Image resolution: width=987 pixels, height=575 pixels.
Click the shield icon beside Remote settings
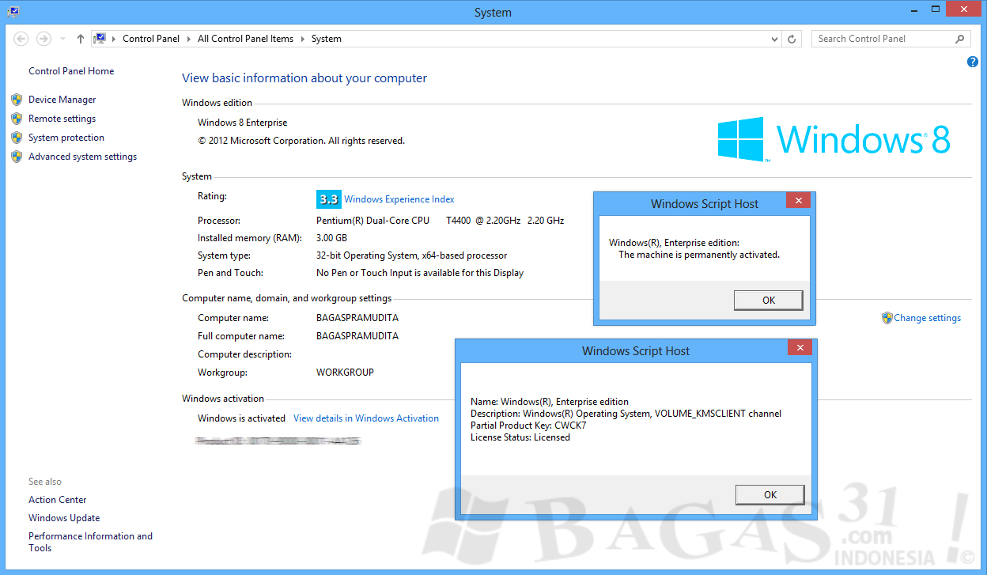(x=17, y=119)
